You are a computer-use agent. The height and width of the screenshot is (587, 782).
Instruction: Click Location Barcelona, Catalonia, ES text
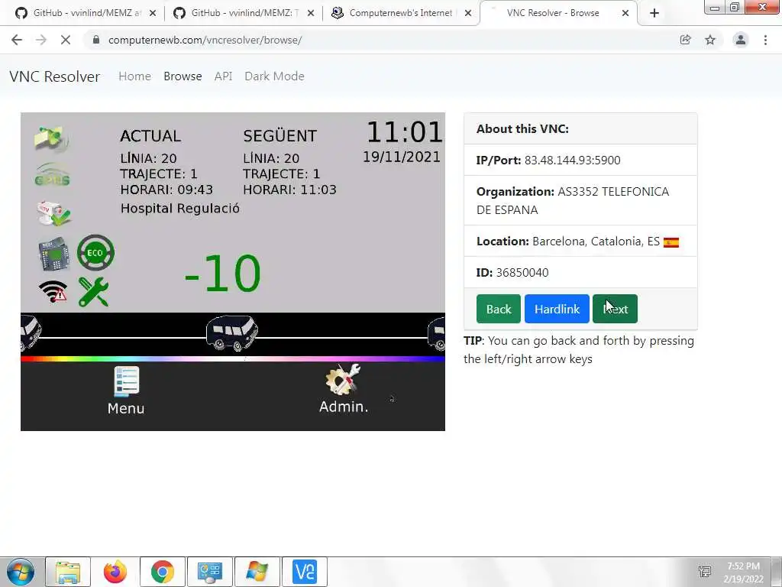pos(568,242)
